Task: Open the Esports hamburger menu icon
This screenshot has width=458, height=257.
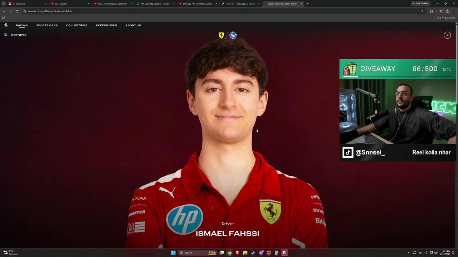Action: [x=6, y=35]
